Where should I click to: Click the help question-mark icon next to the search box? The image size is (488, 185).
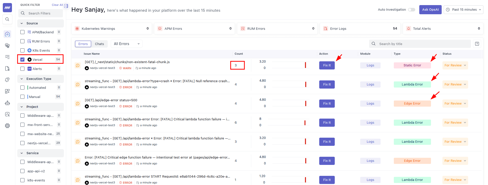(477, 44)
